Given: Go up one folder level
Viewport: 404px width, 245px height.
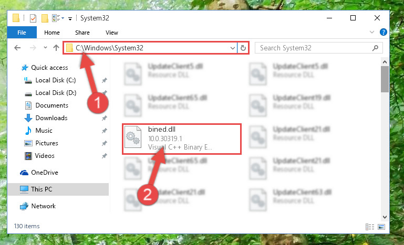Looking at the screenshot, I should [x=56, y=48].
